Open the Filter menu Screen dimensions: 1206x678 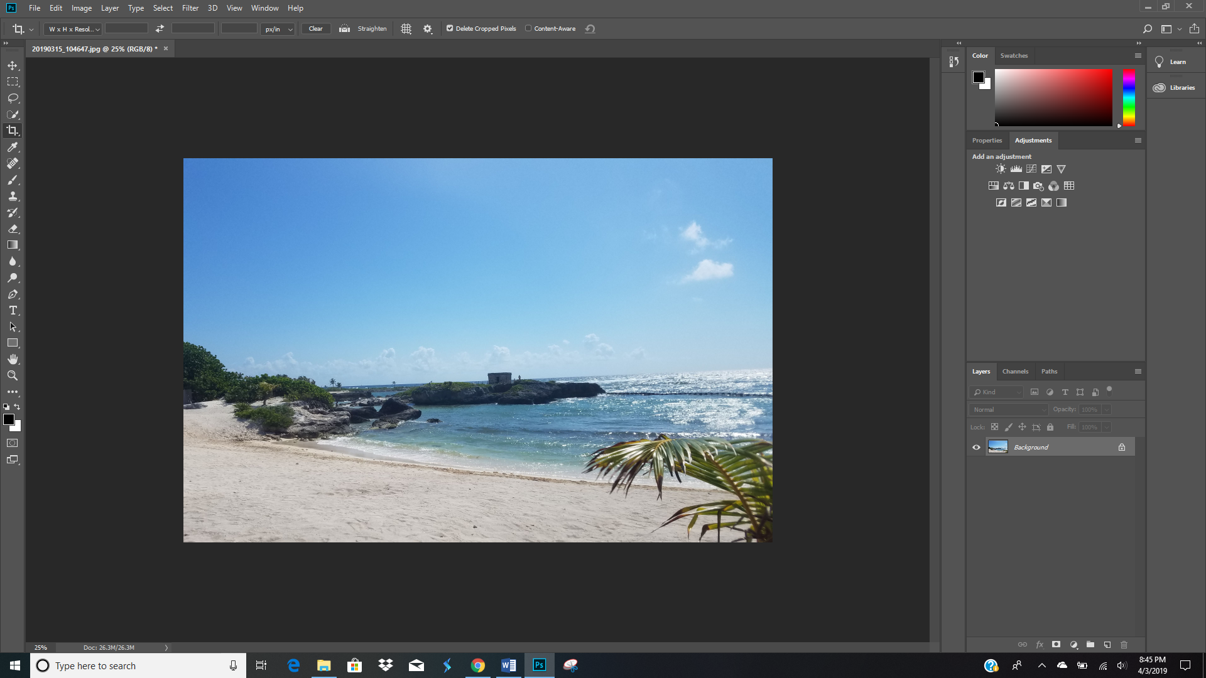(190, 8)
